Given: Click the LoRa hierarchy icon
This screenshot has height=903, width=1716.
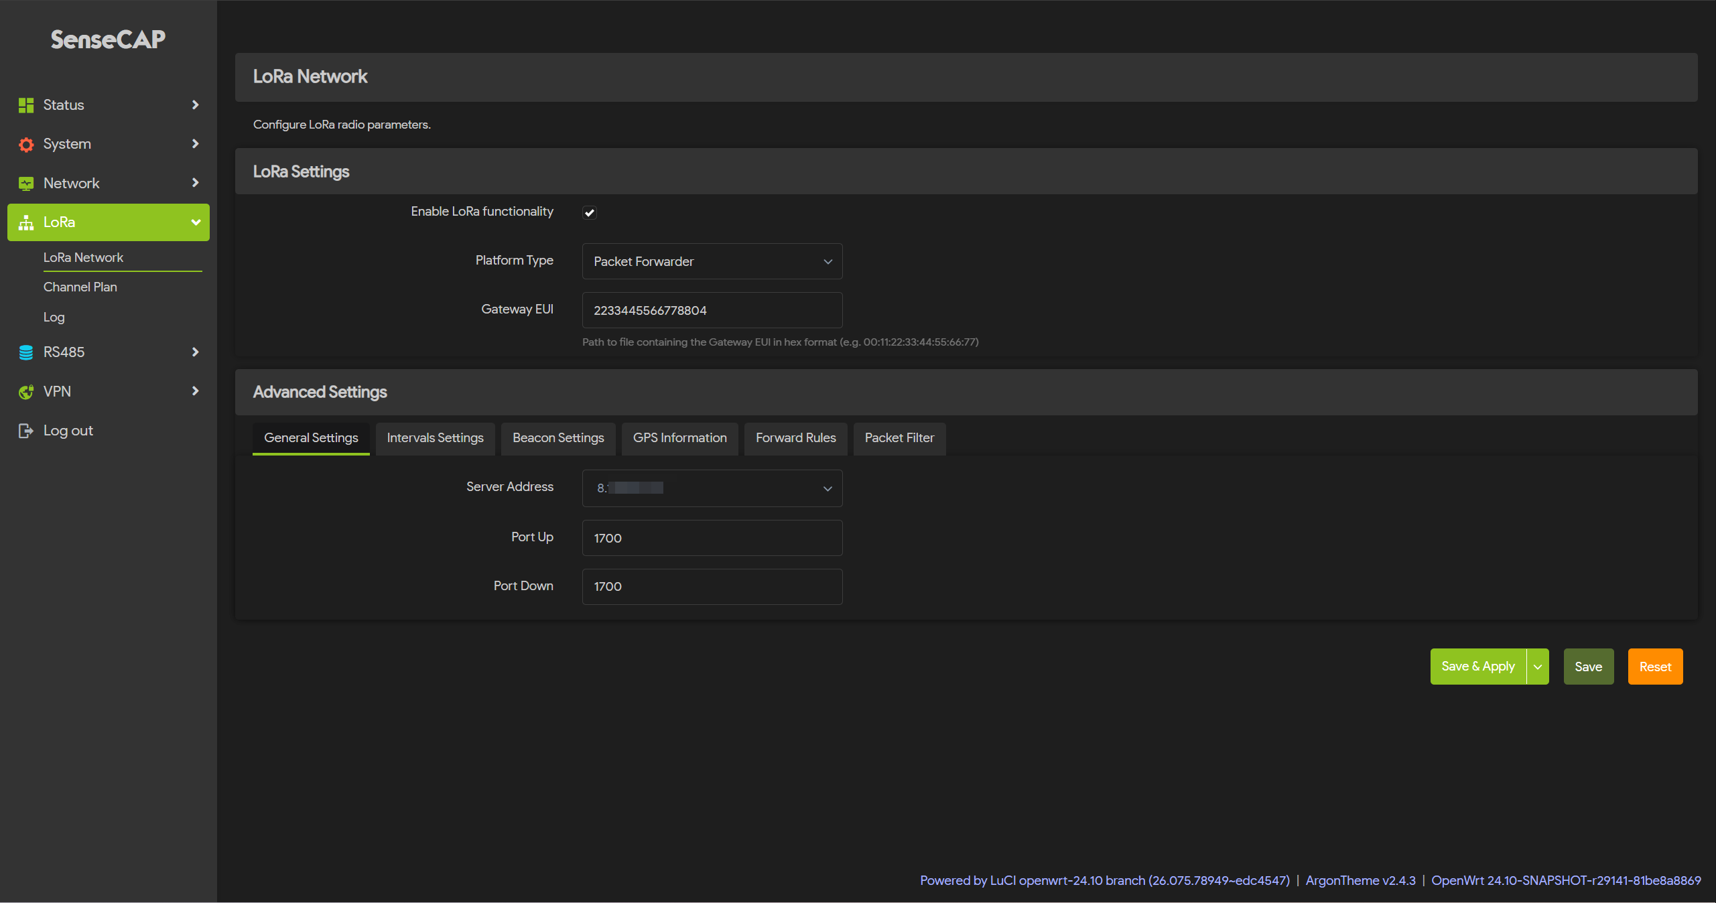Looking at the screenshot, I should pyautogui.click(x=26, y=222).
